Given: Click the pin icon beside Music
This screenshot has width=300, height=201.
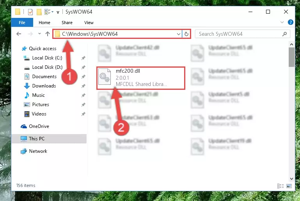Looking at the screenshot, I should click(83, 95).
